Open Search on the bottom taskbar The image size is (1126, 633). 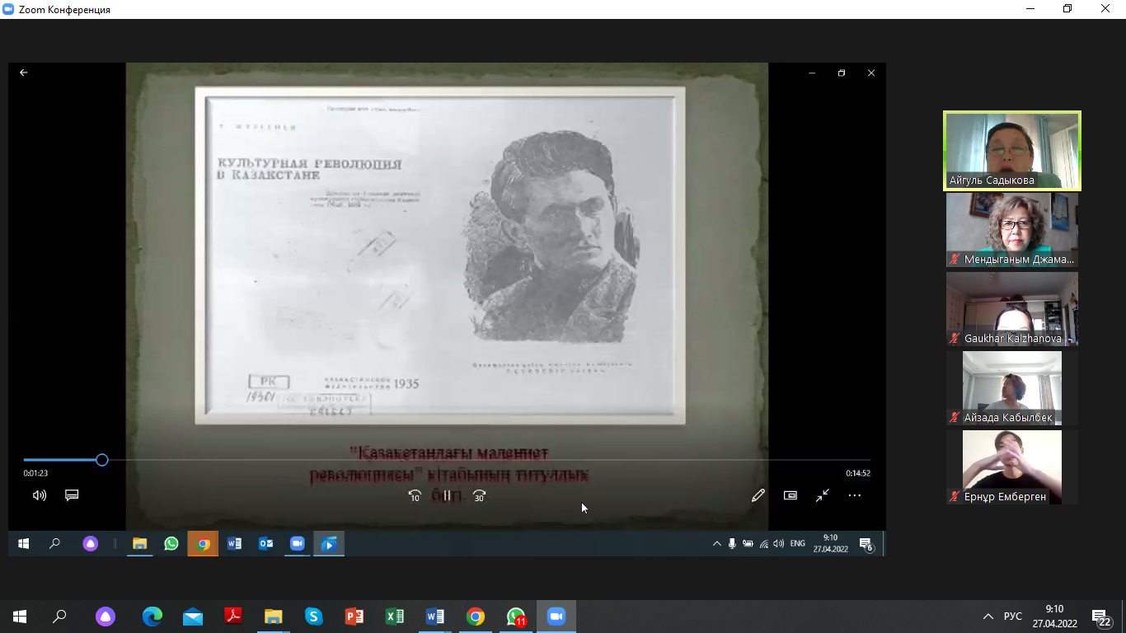pos(59,617)
